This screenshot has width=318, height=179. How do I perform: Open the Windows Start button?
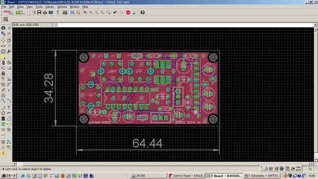tap(8, 175)
